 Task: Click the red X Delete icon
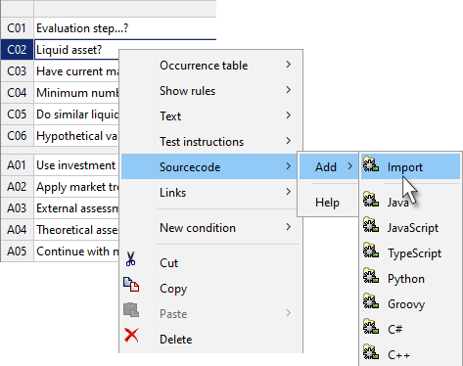tap(131, 336)
